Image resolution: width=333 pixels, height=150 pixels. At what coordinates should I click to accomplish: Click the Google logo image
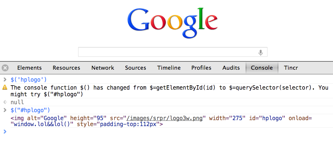coord(173,23)
